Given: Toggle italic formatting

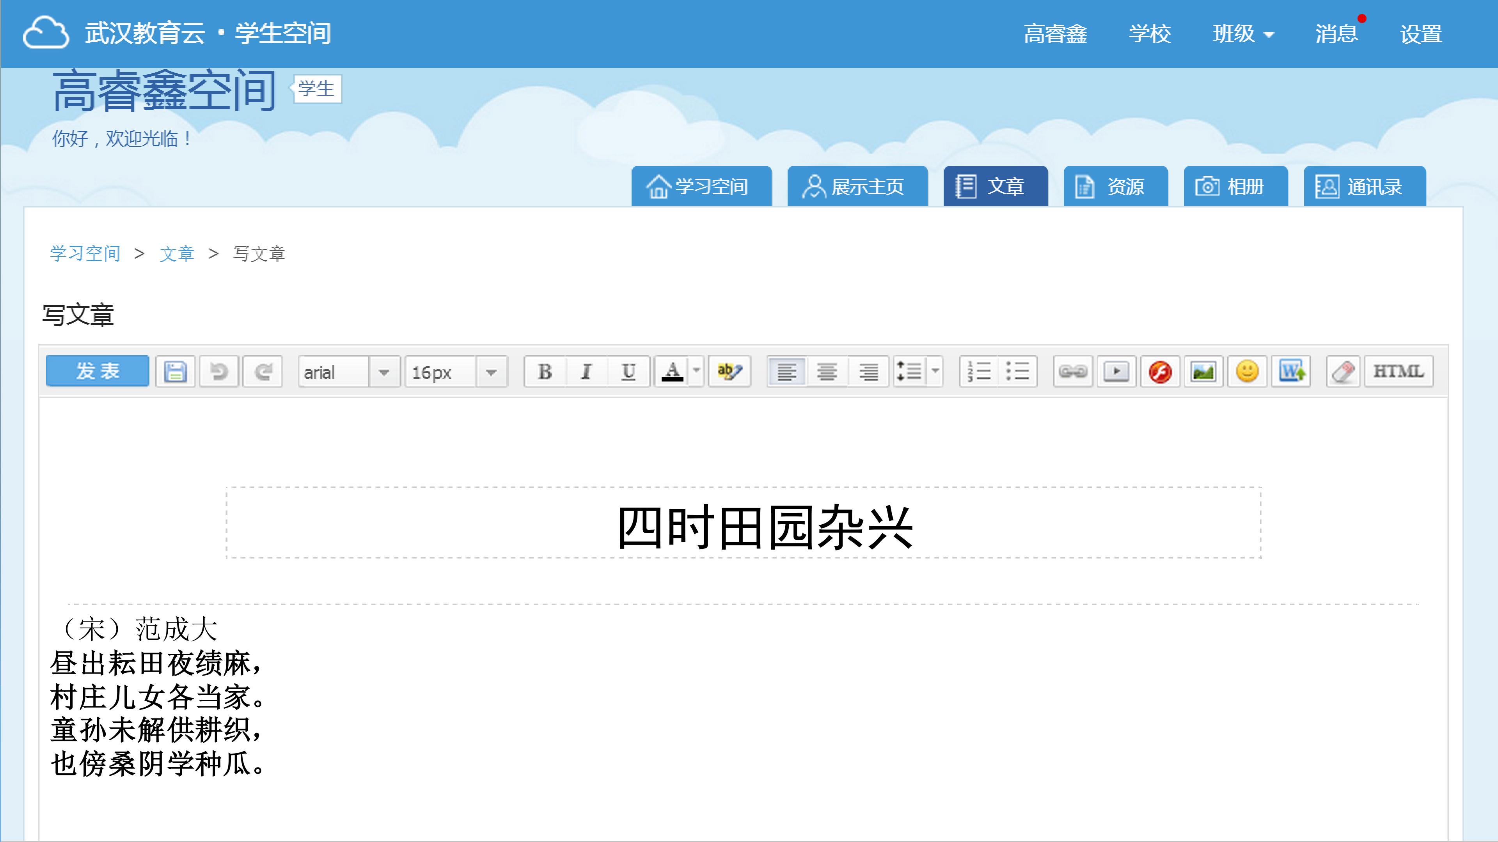Looking at the screenshot, I should [586, 371].
